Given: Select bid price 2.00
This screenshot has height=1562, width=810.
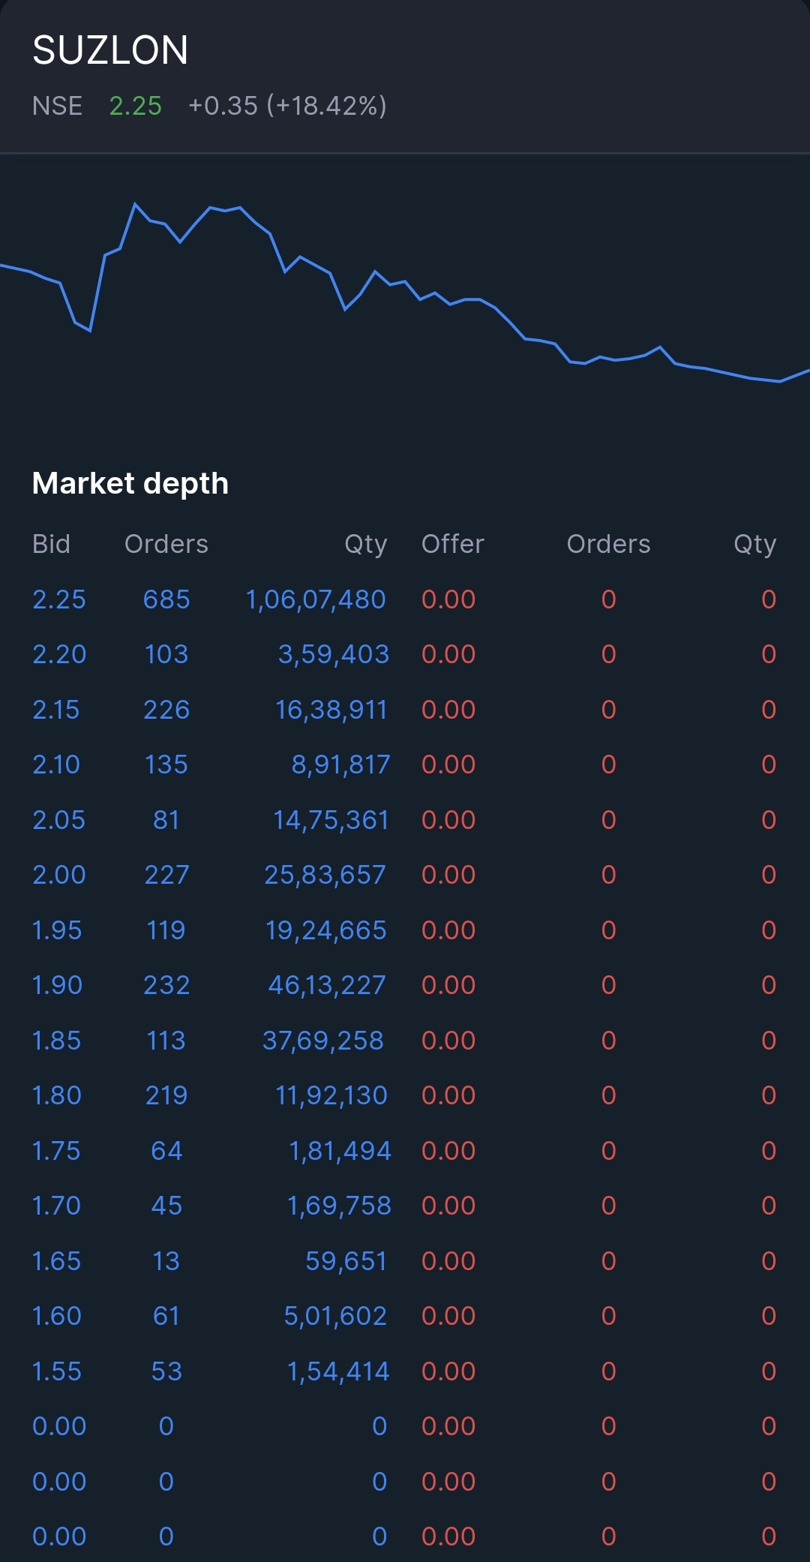Looking at the screenshot, I should (59, 875).
